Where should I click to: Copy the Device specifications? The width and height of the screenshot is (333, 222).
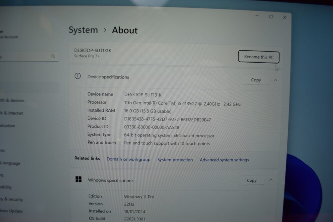(x=256, y=80)
